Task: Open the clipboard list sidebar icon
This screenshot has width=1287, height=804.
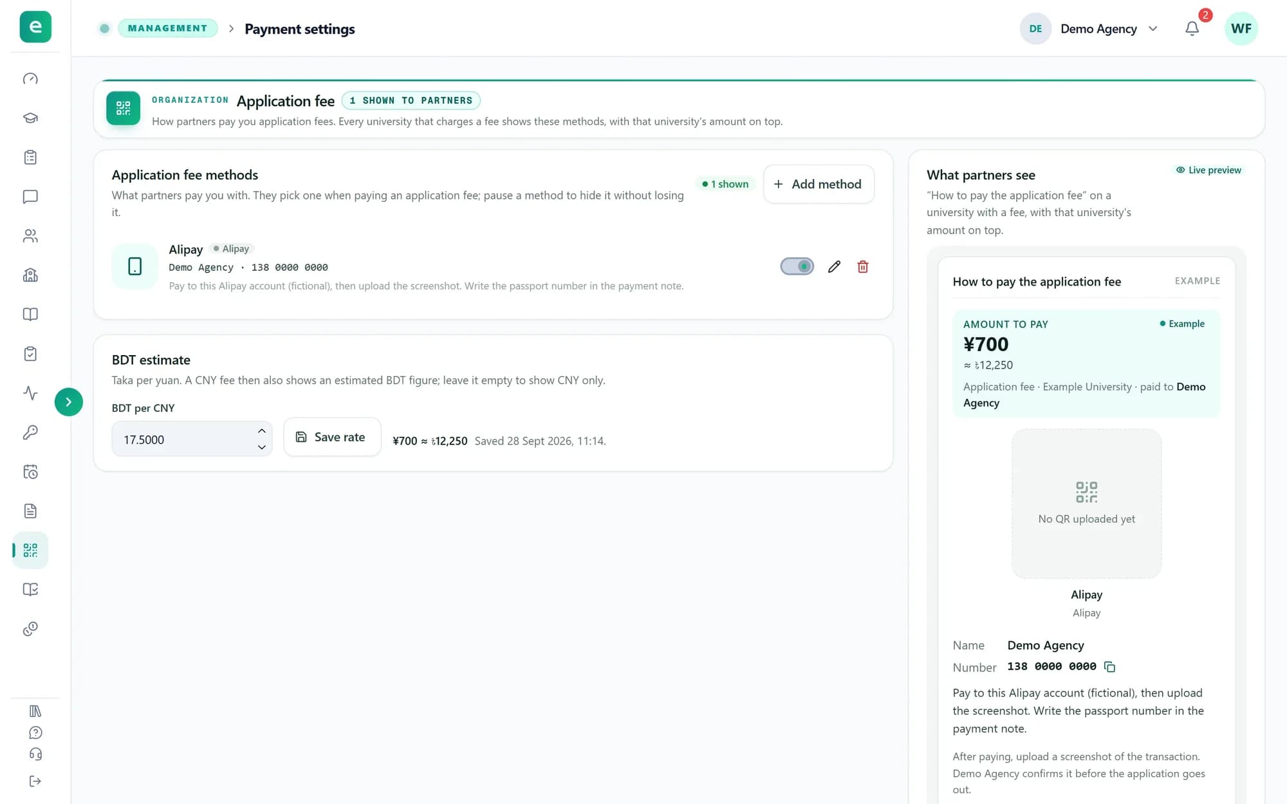Action: coord(30,157)
